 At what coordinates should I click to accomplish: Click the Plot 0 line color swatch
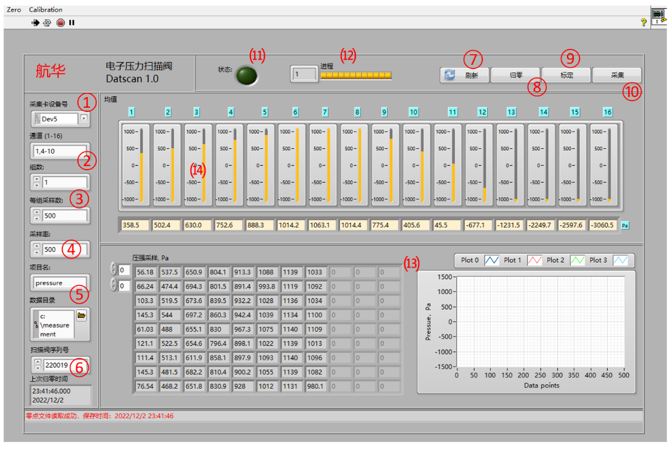[x=492, y=260]
